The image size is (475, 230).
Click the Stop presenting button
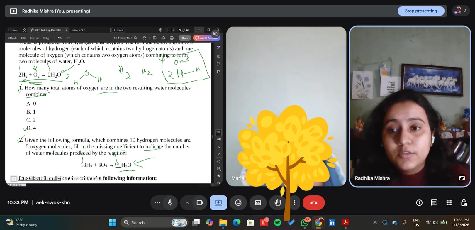421,11
